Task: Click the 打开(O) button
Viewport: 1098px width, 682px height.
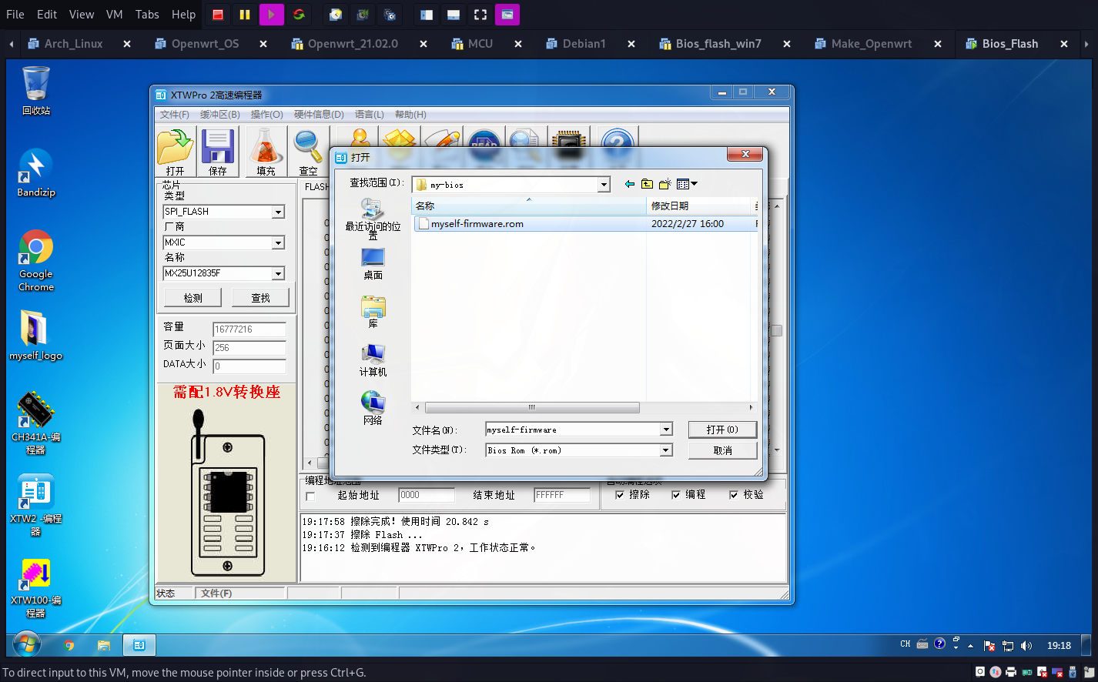Action: pyautogui.click(x=721, y=430)
